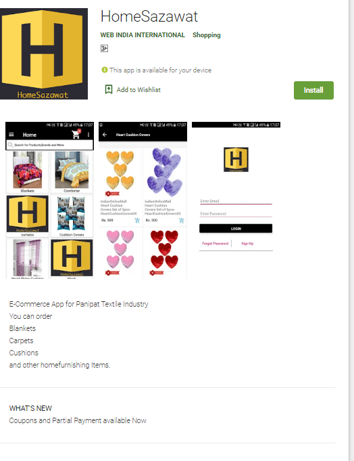The width and height of the screenshot is (354, 461).
Task: Click the page's vertical scrollbar
Action: [x=351, y=230]
